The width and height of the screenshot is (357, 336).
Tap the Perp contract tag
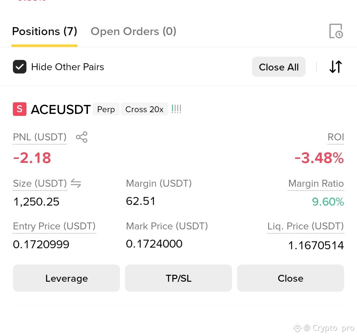tap(106, 109)
